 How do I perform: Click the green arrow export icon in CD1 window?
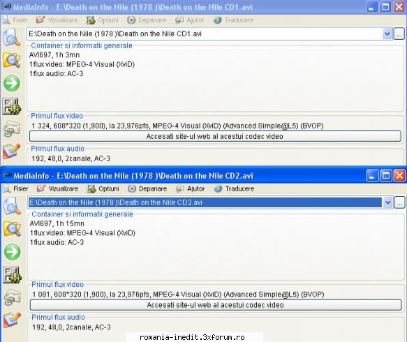[x=12, y=83]
